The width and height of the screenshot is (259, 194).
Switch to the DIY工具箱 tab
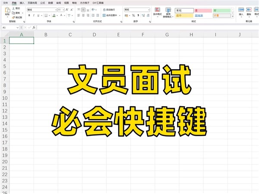98,3
